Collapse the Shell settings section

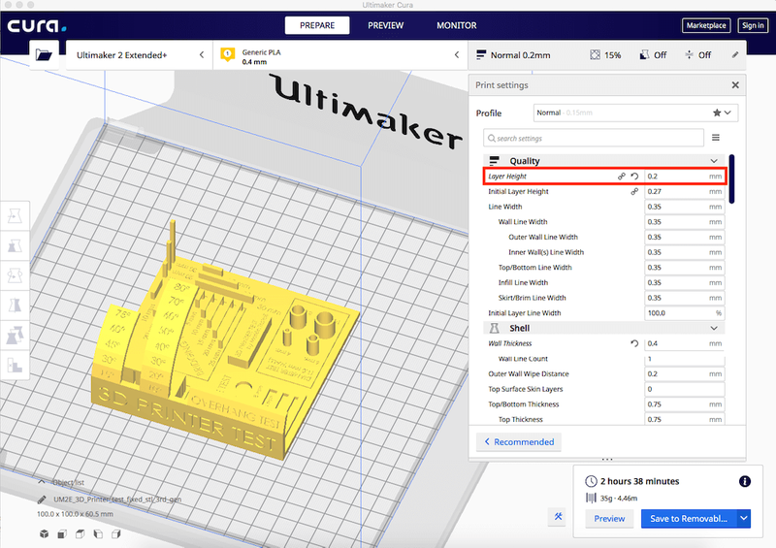pos(714,328)
